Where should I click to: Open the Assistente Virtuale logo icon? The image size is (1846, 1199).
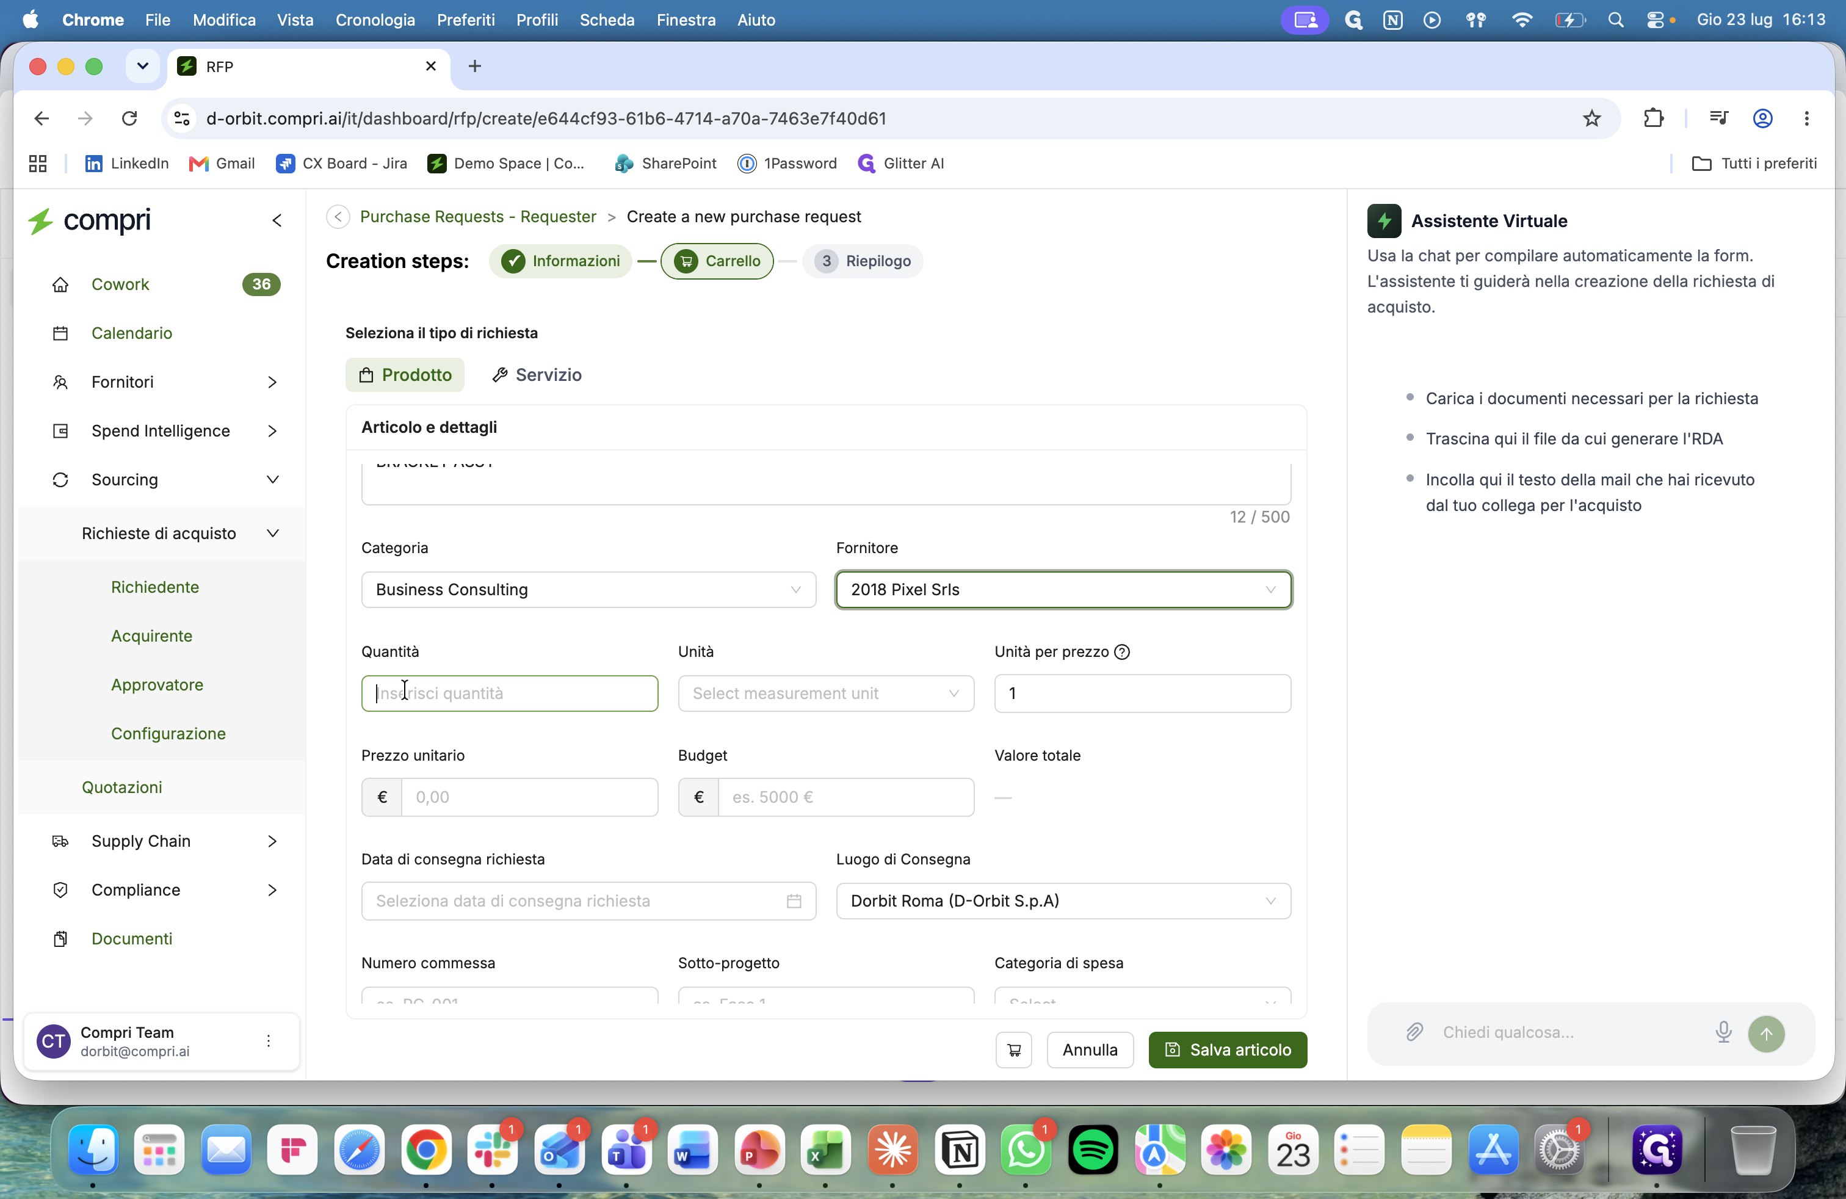(x=1384, y=221)
